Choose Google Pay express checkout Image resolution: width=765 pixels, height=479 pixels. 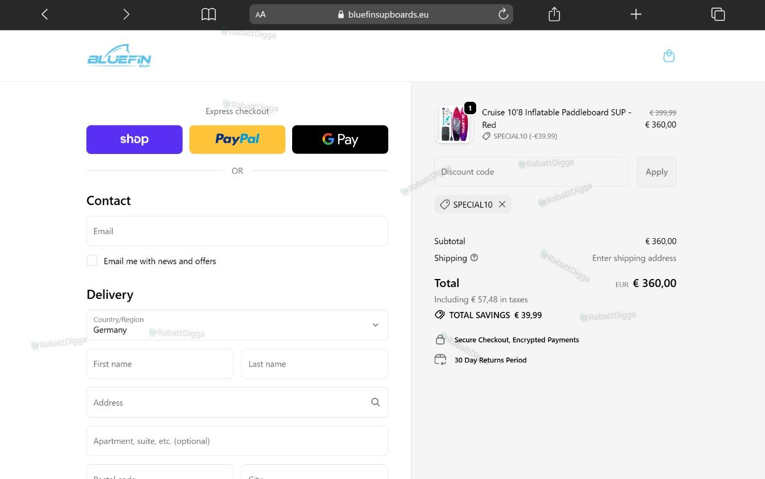coord(340,140)
